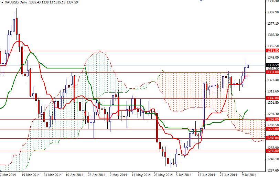The height and width of the screenshot is (177, 279).
Task: Select the red 1351.50 price level label
Action: tap(272, 51)
